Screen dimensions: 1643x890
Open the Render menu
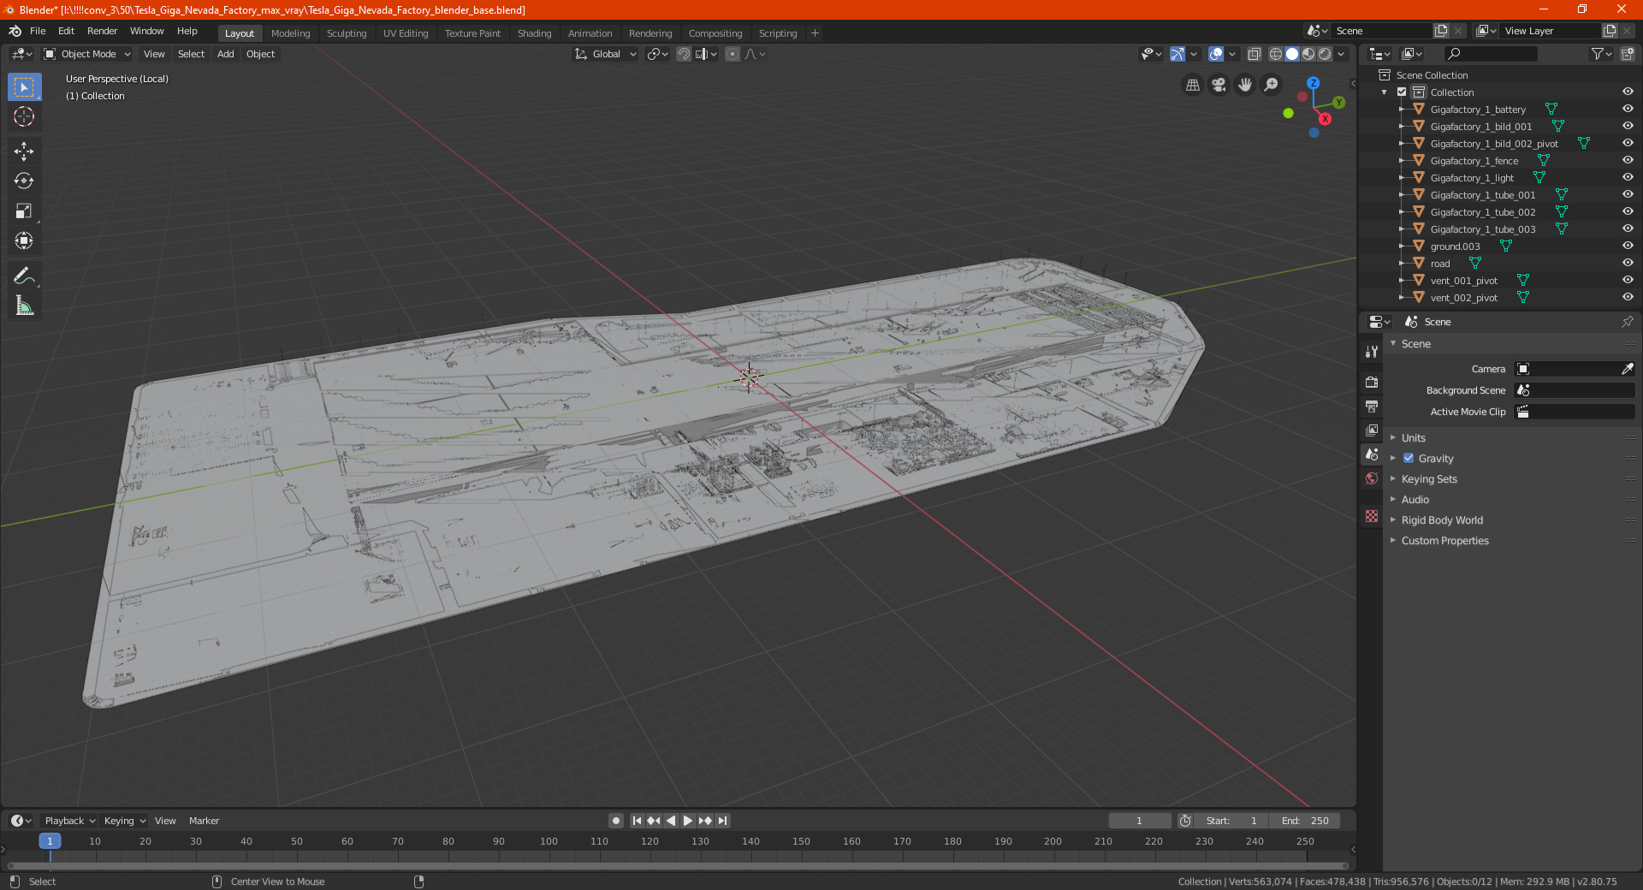pyautogui.click(x=102, y=31)
